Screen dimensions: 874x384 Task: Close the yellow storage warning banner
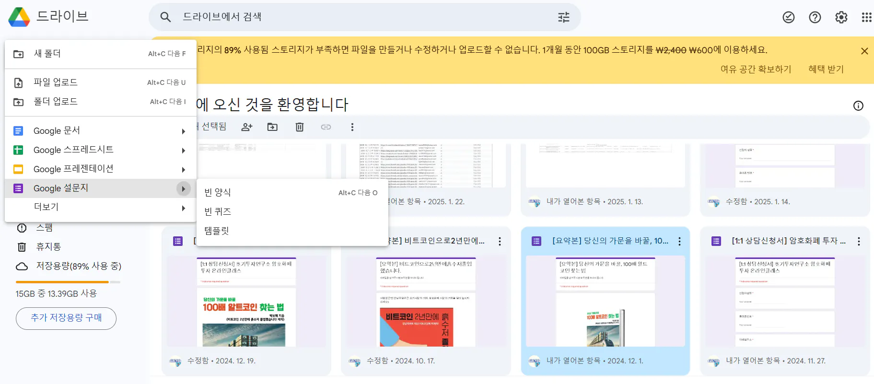pyautogui.click(x=864, y=51)
